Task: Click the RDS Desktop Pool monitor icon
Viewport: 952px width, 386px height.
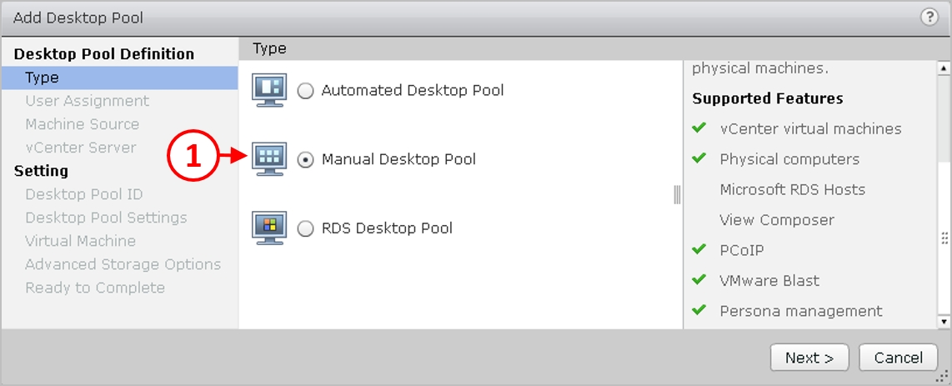Action: point(269,228)
